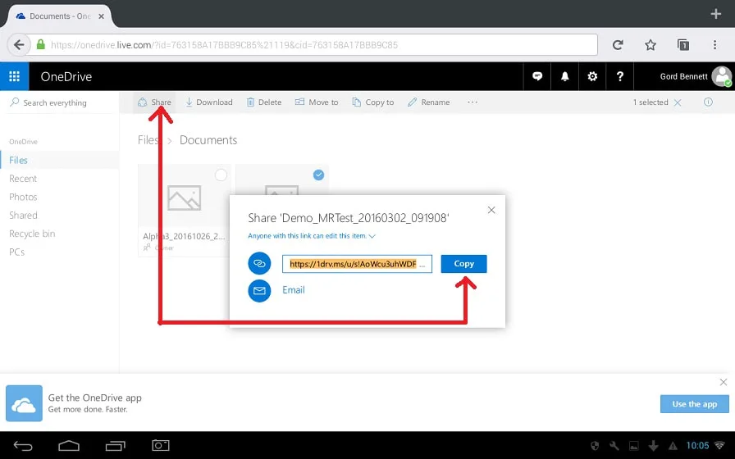This screenshot has height=459, width=735.
Task: Tap the clock in system bar
Action: tap(697, 445)
